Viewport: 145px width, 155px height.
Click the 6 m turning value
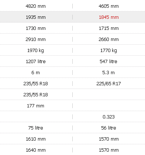click(x=35, y=73)
